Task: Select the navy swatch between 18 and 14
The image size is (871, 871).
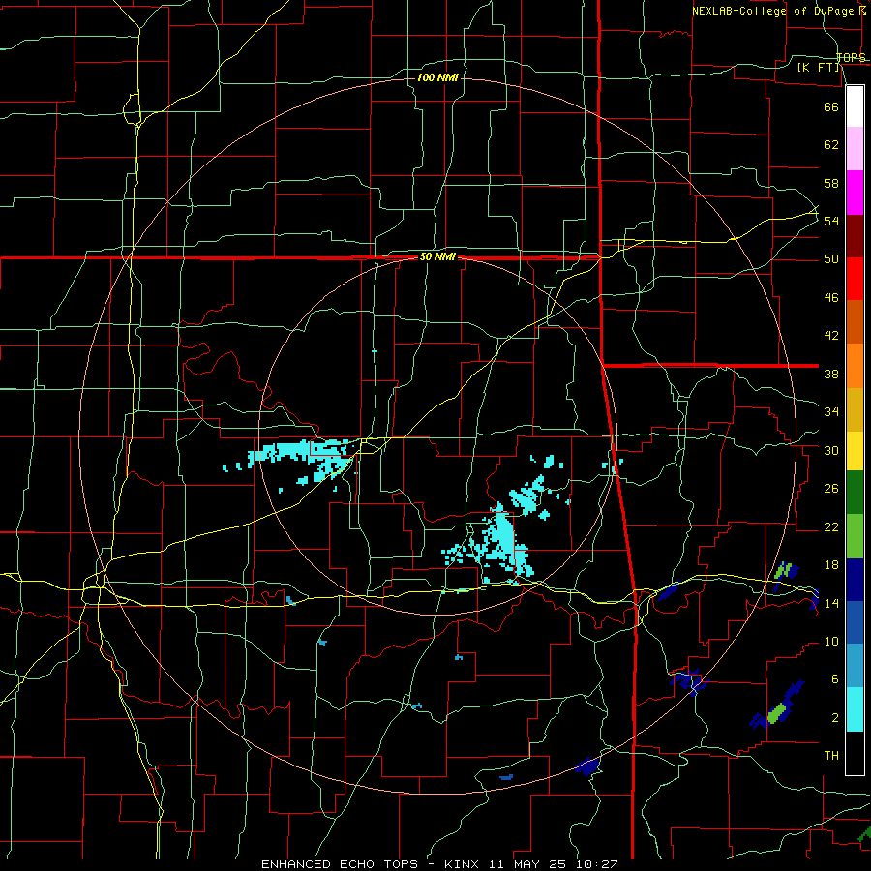Action: 855,580
